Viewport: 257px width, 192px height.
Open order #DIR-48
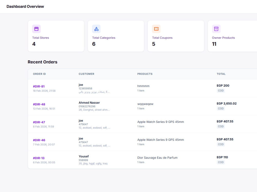point(39,104)
